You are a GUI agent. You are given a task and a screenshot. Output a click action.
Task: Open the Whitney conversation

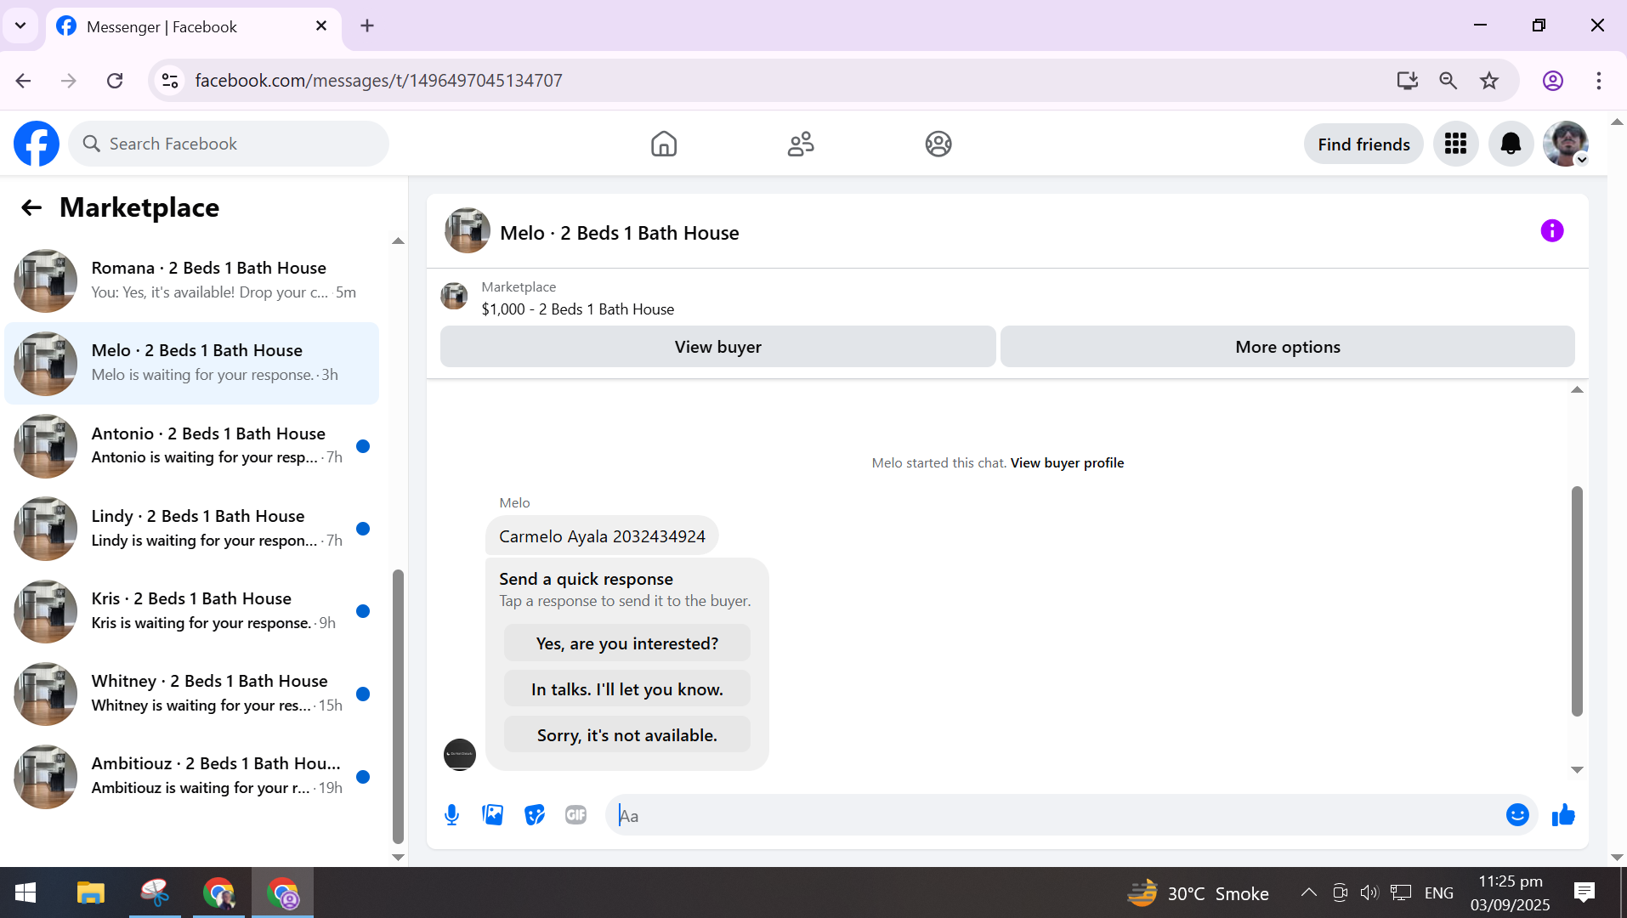(192, 694)
